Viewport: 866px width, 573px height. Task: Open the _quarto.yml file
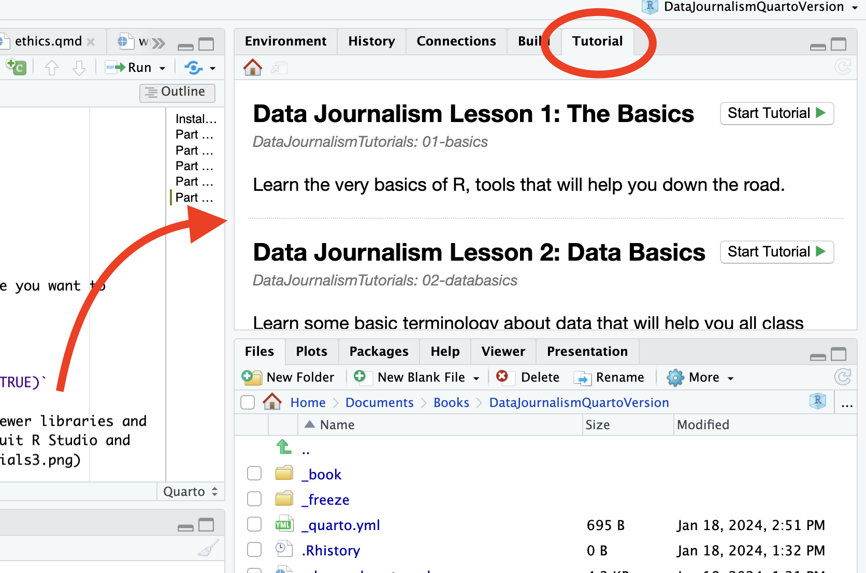tap(341, 525)
